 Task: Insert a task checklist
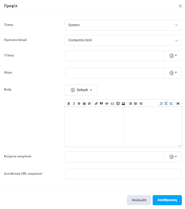(141, 104)
